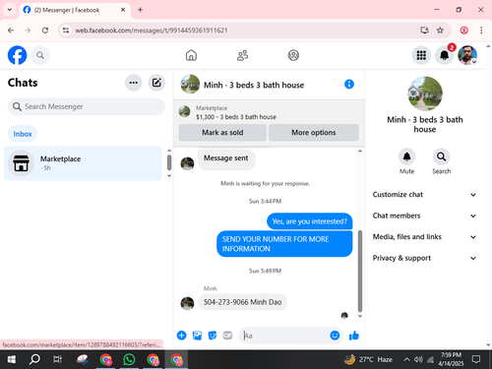Open Windows Start menu

[12, 359]
